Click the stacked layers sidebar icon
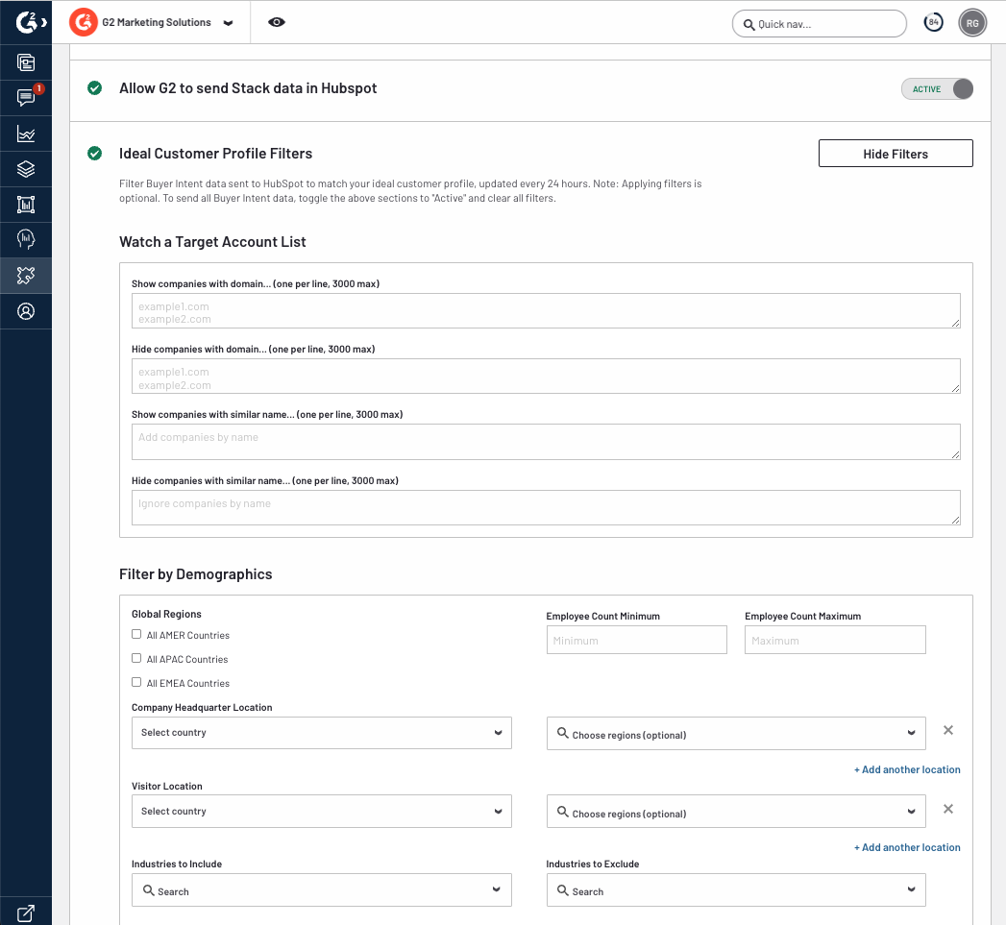 pos(26,169)
